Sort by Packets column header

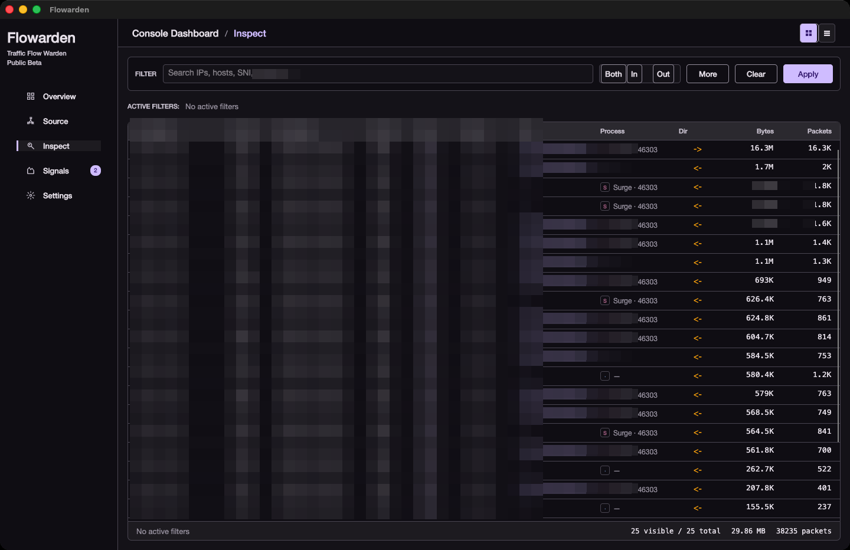819,131
